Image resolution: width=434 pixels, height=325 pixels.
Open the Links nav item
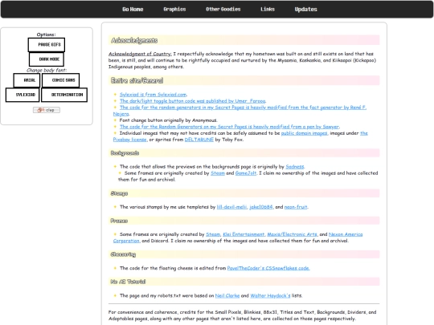click(268, 9)
